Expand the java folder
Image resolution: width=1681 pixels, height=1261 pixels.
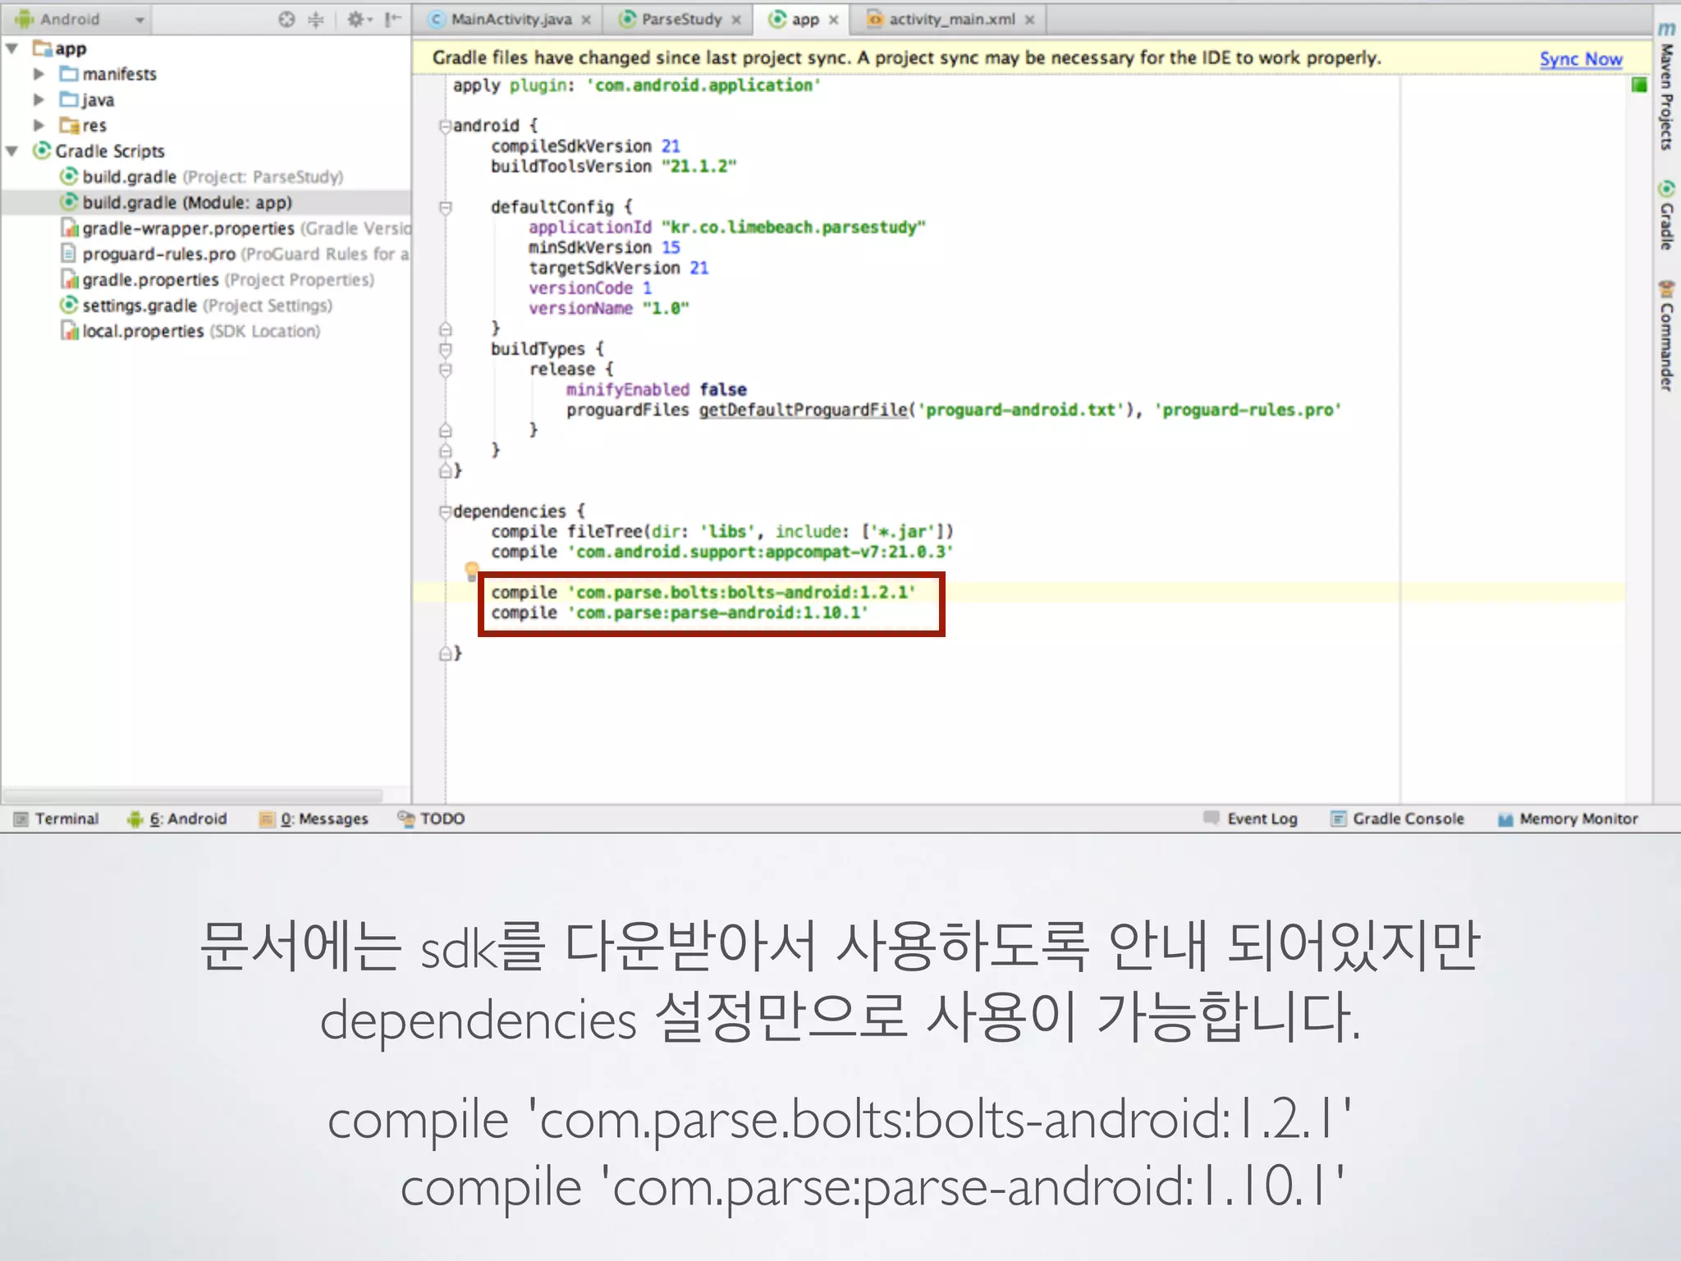(38, 99)
